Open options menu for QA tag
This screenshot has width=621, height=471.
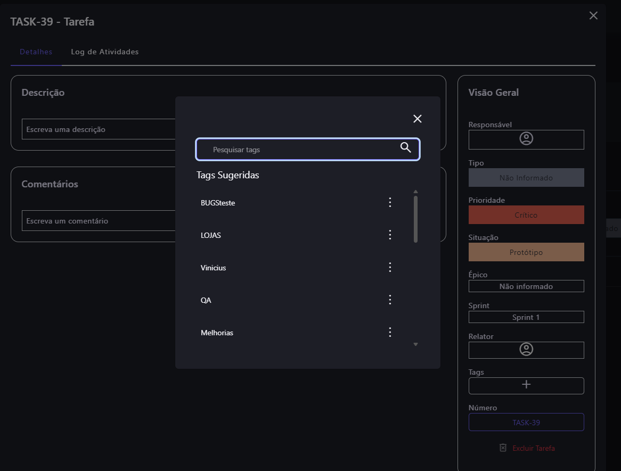[390, 300]
